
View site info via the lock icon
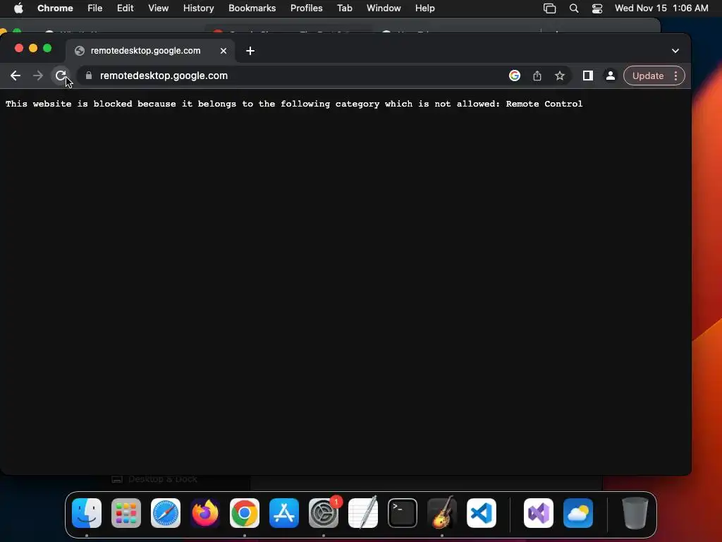[x=89, y=76]
